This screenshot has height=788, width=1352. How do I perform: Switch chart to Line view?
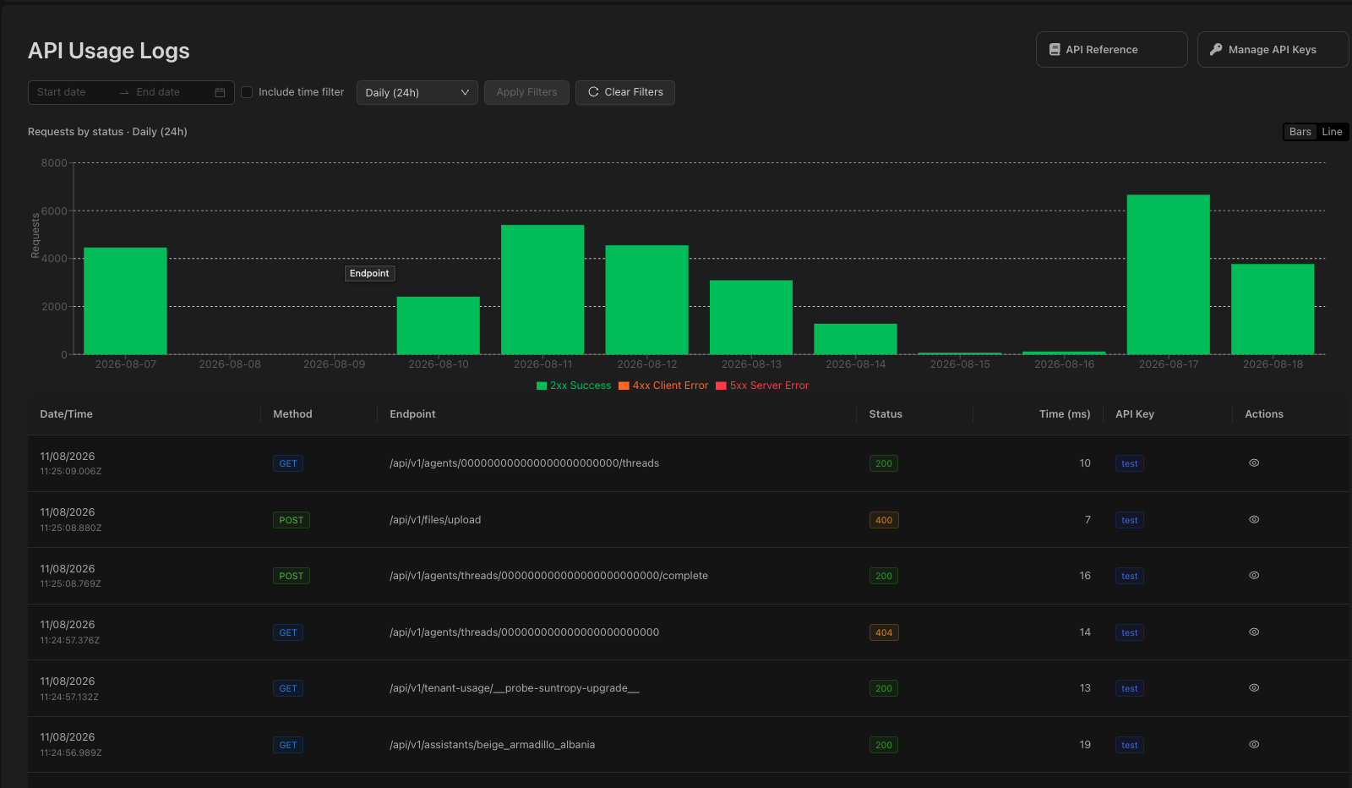click(x=1332, y=132)
